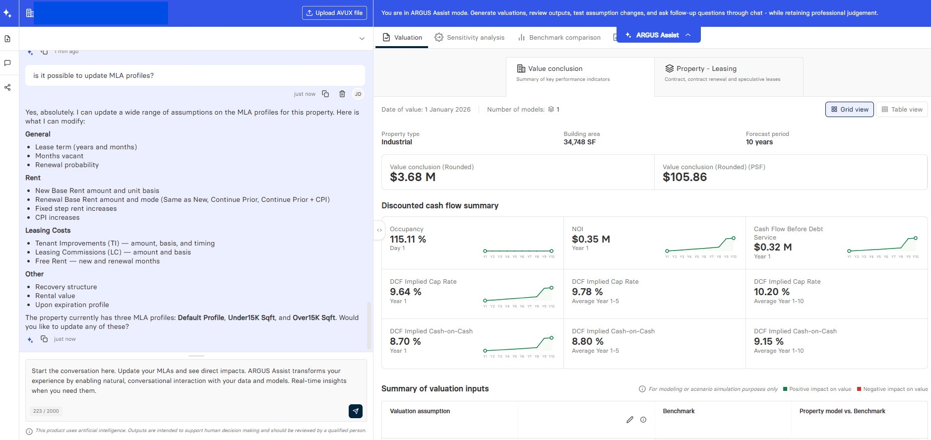
Task: Copy the assistant reply marked just now
Action: click(44, 339)
